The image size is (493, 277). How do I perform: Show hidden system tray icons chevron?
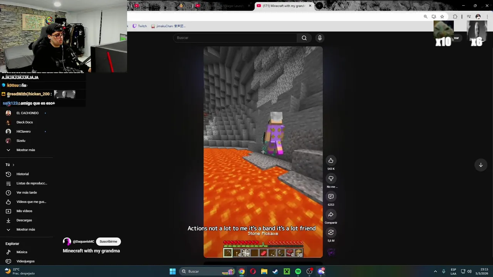click(435, 271)
